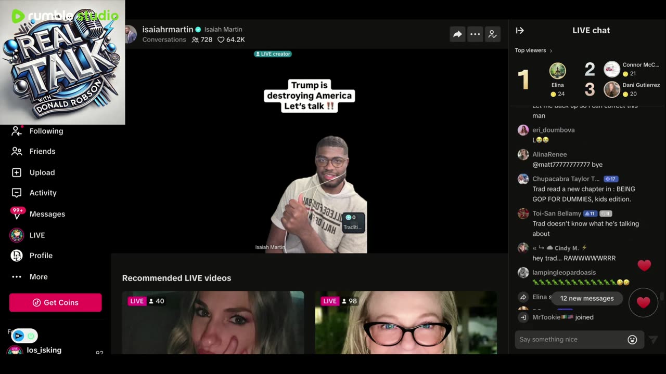The height and width of the screenshot is (374, 666).
Task: Jump to the 12 new messages
Action: [587, 299]
